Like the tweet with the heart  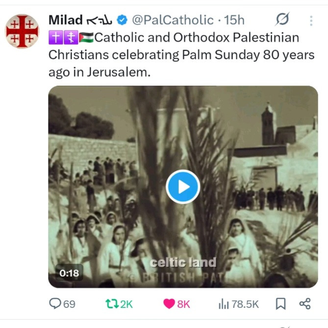(169, 304)
